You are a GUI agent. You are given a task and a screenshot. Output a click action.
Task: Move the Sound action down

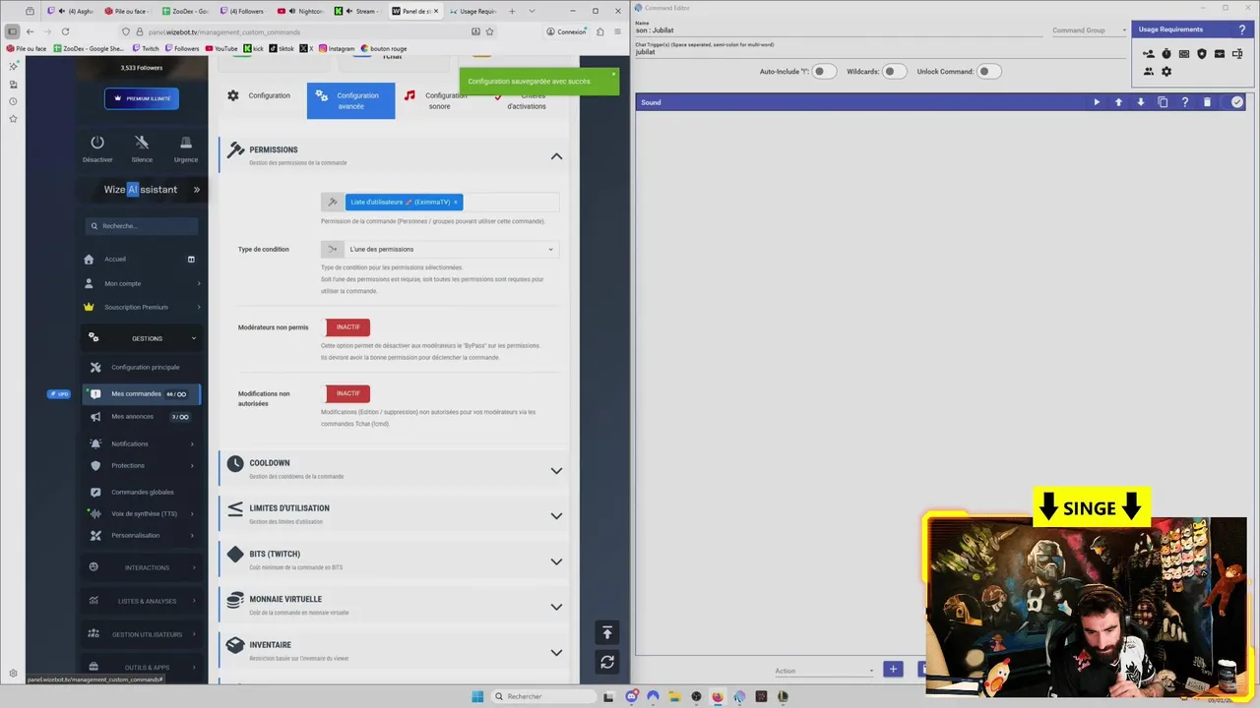(x=1141, y=102)
